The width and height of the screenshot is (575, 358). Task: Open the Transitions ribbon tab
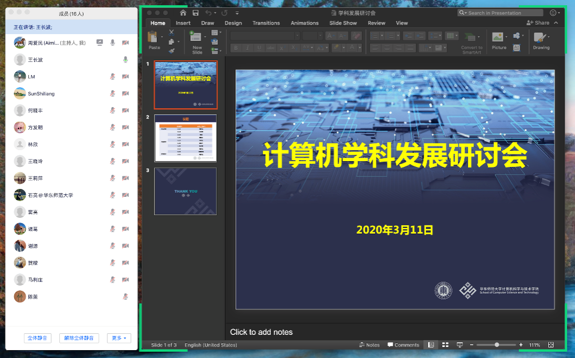tap(266, 23)
